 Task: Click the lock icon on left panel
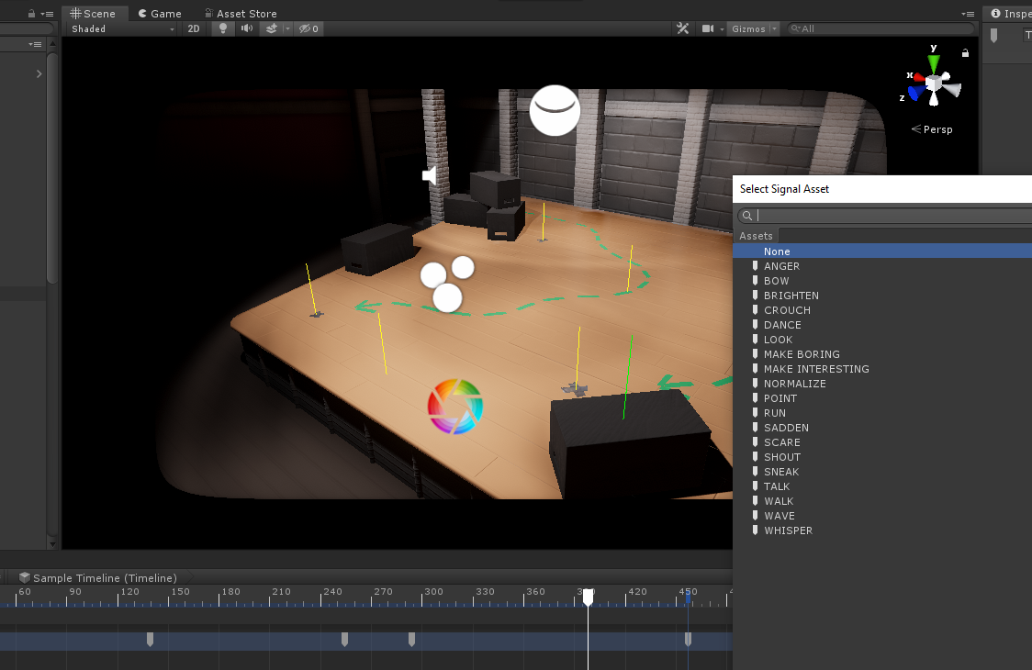click(31, 13)
